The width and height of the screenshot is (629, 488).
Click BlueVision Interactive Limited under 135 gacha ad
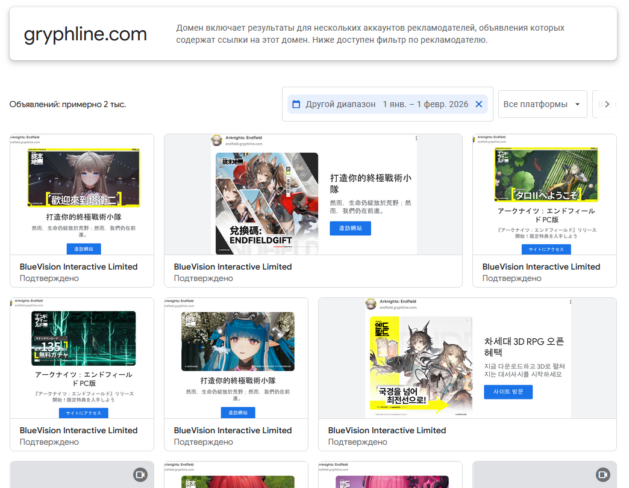[x=78, y=430]
